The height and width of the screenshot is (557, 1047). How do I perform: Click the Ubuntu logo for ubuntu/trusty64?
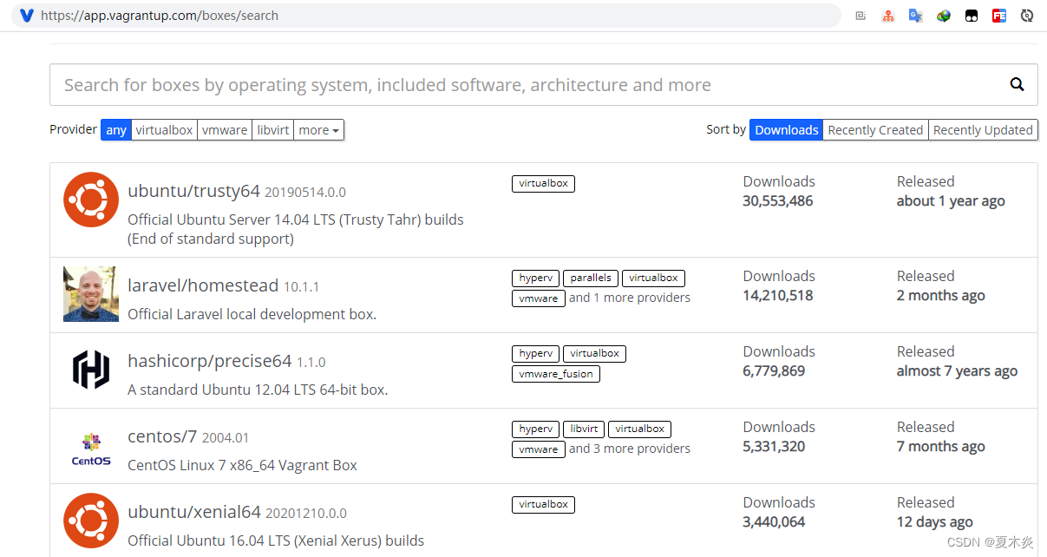(91, 200)
